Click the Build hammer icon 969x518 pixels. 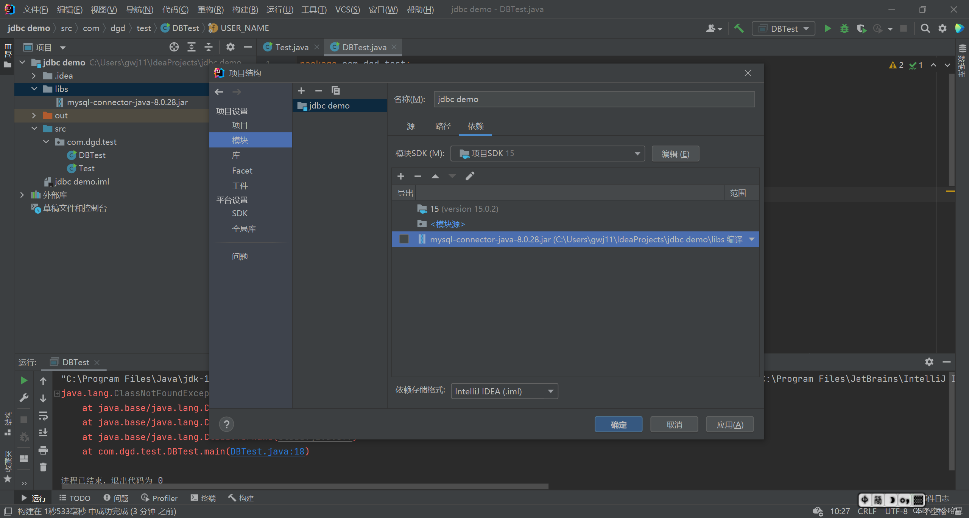tap(738, 29)
